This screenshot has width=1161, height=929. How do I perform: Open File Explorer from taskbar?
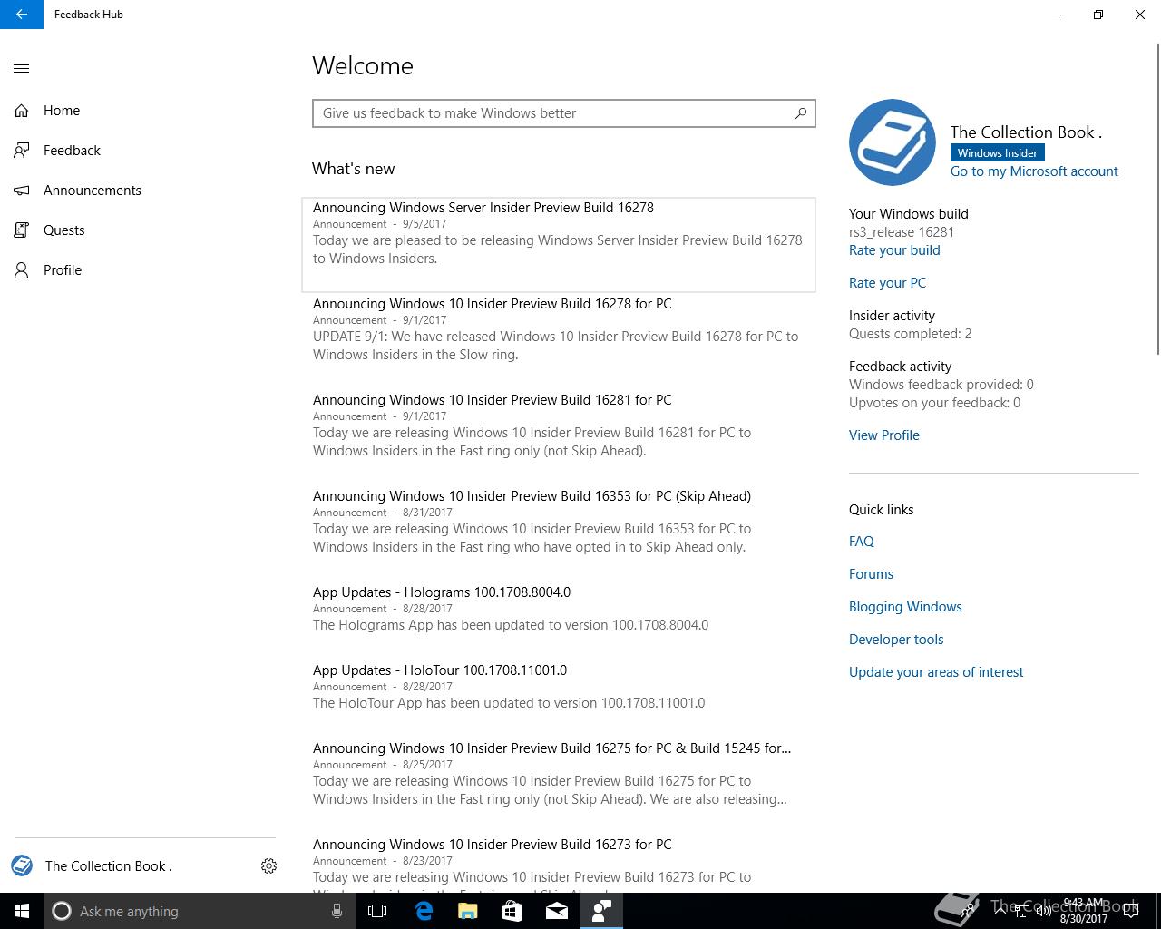click(468, 911)
